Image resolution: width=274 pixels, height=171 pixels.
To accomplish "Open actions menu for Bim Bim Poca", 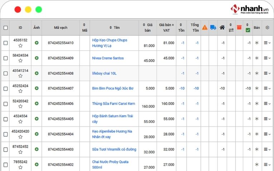I will 267,88.
